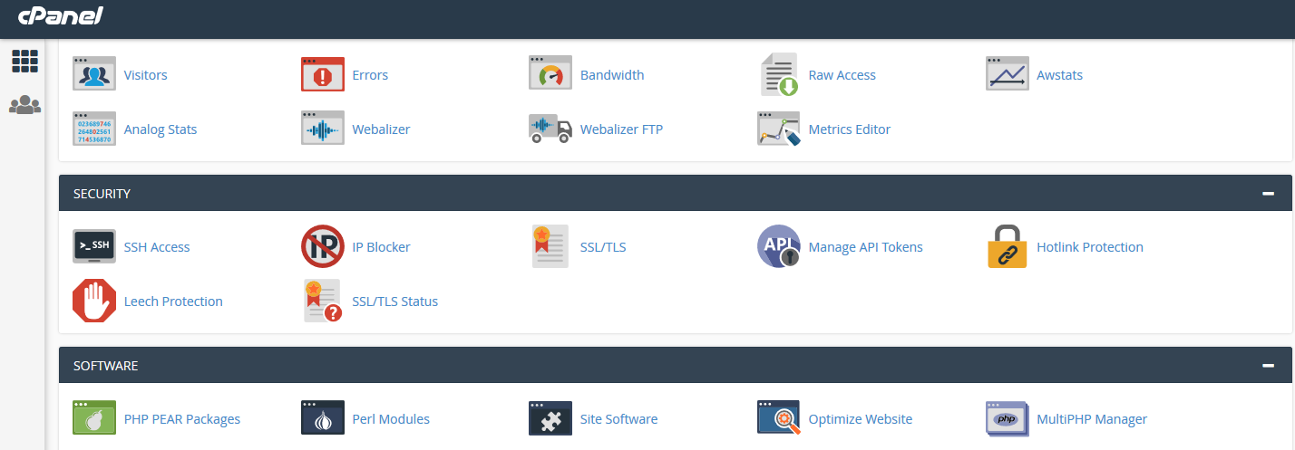Open the Metrics Editor icon
1295x450 pixels.
pos(779,129)
